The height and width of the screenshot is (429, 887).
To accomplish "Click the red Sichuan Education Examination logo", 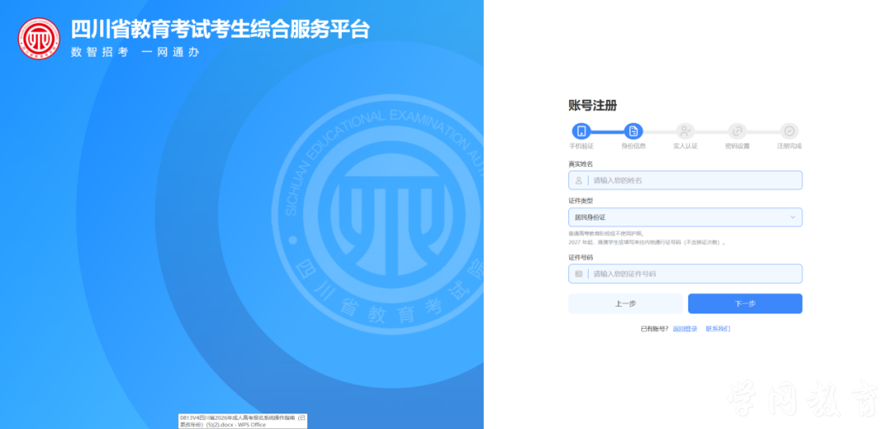I will (x=39, y=39).
